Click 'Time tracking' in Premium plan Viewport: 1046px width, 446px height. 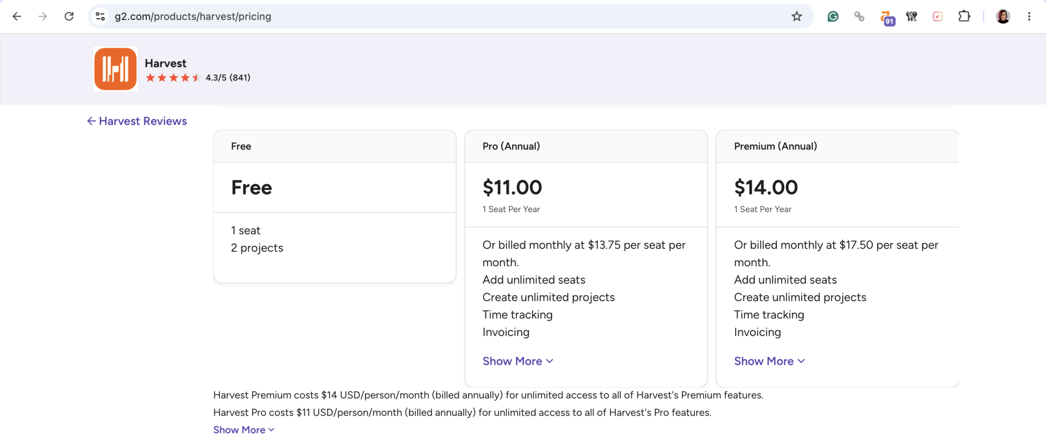[x=769, y=314]
